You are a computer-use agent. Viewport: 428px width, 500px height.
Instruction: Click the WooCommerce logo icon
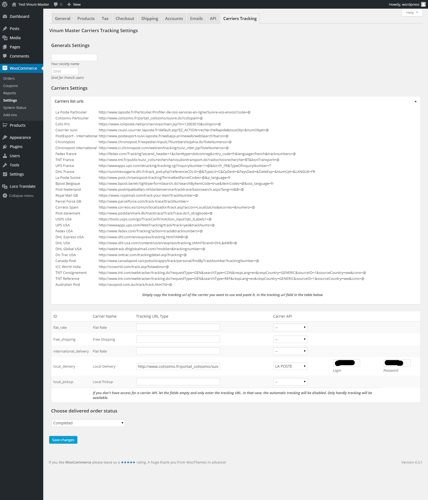5,68
